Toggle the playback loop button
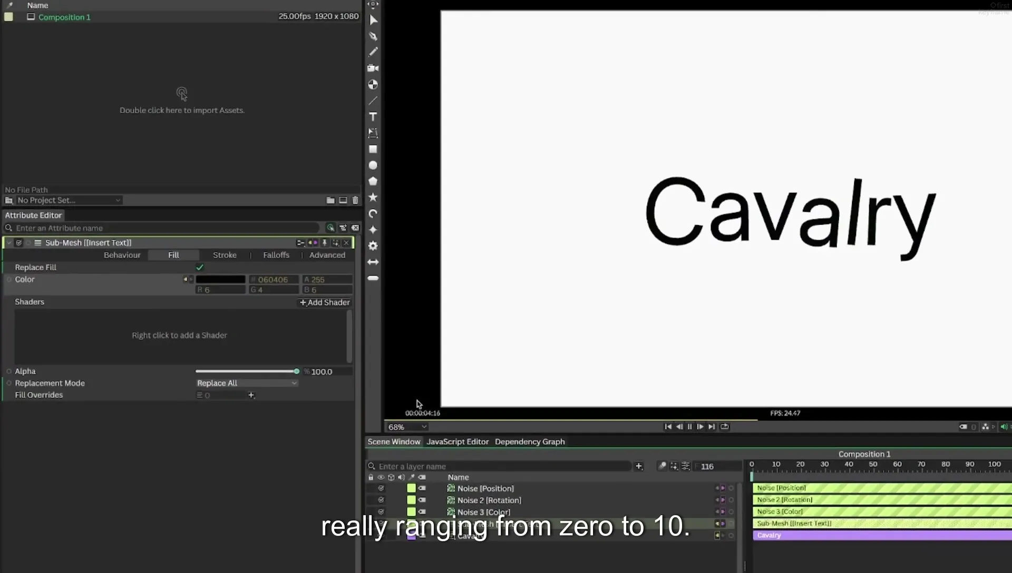This screenshot has width=1012, height=573. [x=725, y=427]
